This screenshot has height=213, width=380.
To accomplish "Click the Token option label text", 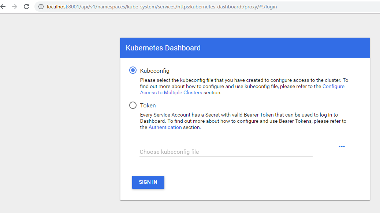I will pos(148,106).
